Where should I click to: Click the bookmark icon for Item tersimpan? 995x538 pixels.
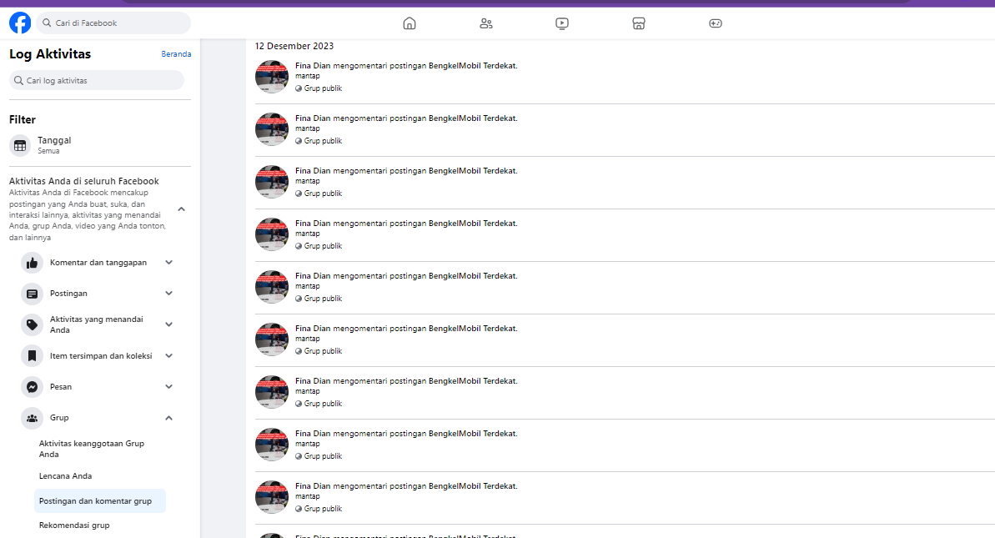pos(32,356)
